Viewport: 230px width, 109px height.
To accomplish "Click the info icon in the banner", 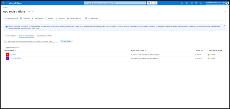I will (x=7, y=27).
